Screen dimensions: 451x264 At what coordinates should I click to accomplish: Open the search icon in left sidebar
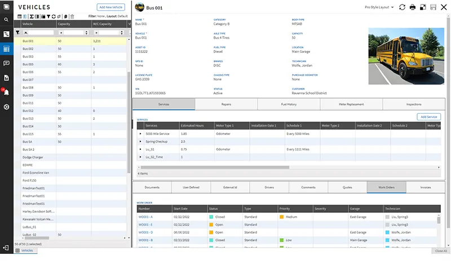pyautogui.click(x=6, y=20)
